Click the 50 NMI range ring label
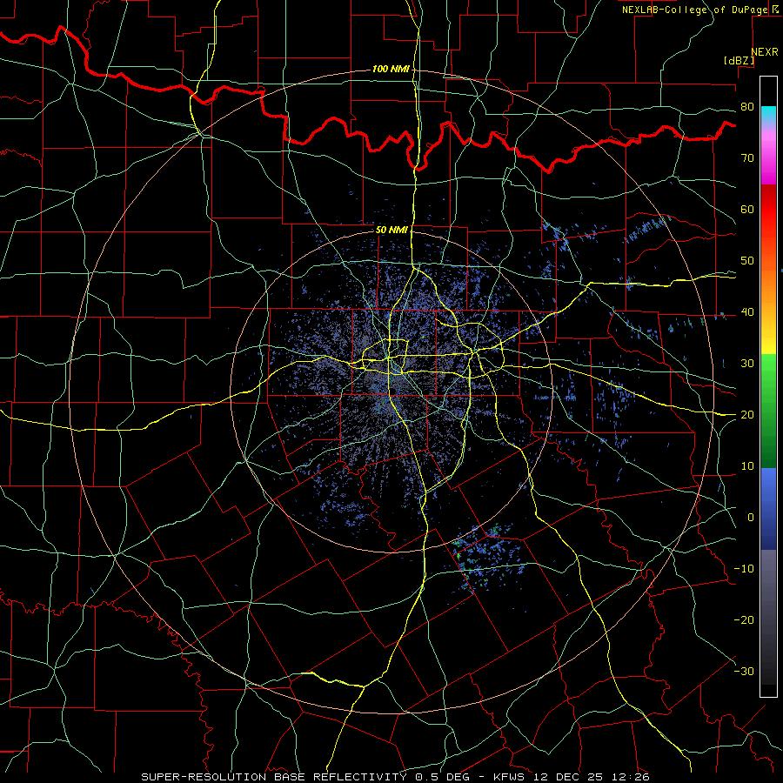Viewport: 783px width, 783px height. 392,230
